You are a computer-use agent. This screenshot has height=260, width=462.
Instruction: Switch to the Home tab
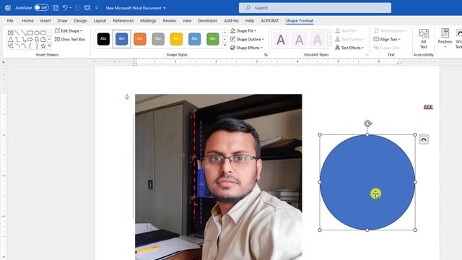pos(27,21)
